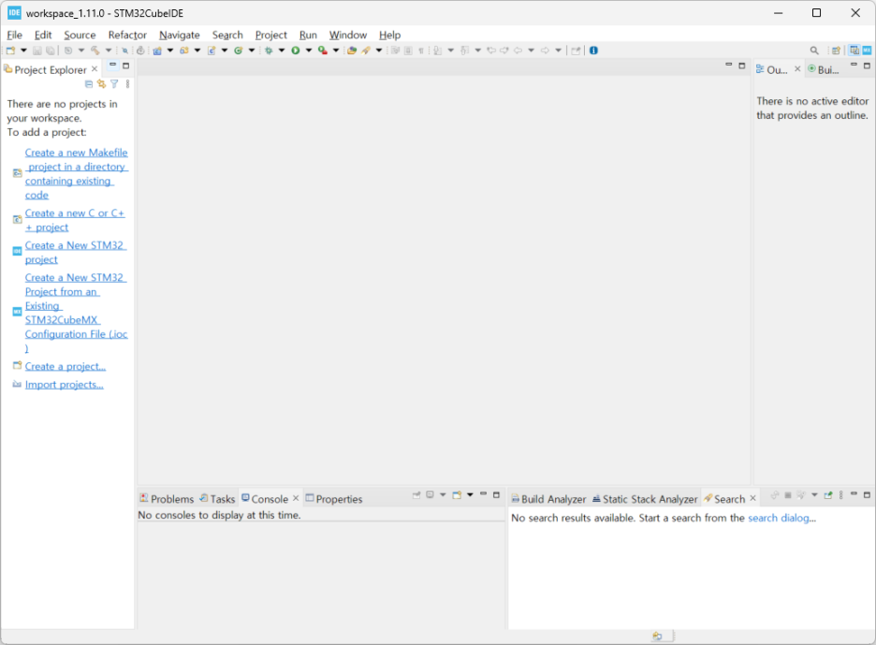Open the Project menu
Screen dimensions: 876x645
[271, 35]
